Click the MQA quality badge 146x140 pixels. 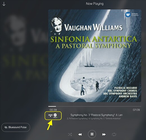pos(55,116)
